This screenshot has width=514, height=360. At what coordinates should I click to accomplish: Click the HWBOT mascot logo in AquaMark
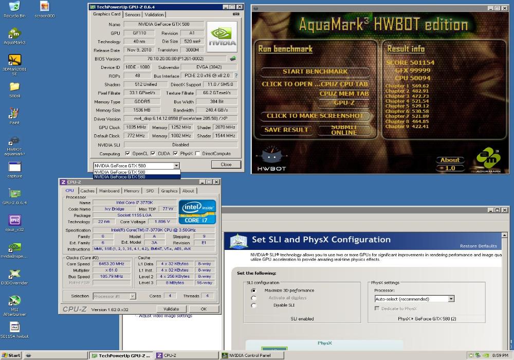(271, 159)
